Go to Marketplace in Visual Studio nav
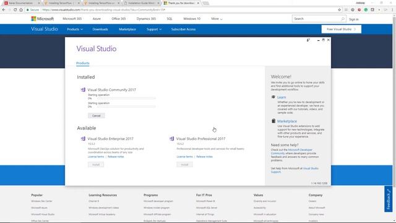The height and width of the screenshot is (223, 396). click(x=127, y=29)
